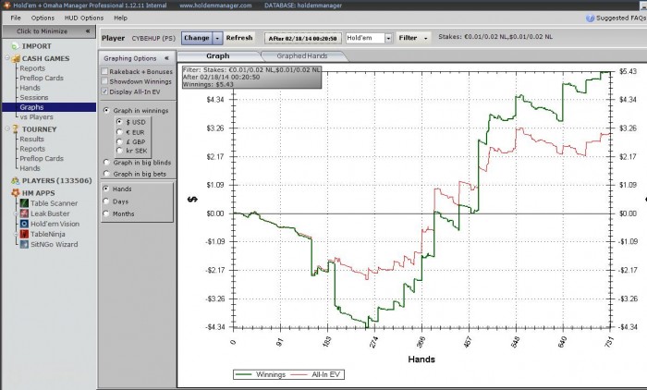This screenshot has width=647, height=390.
Task: Open Tourney Results
Action: click(31, 139)
